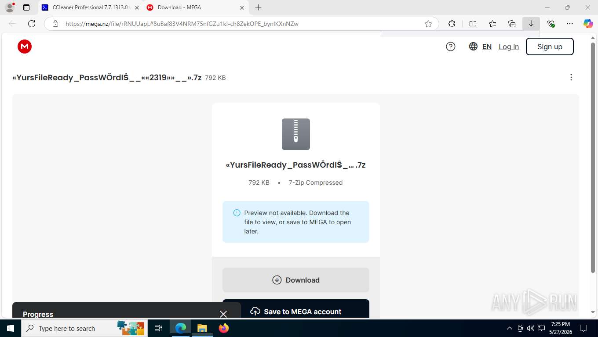Open Task View on taskbar

(x=158, y=328)
